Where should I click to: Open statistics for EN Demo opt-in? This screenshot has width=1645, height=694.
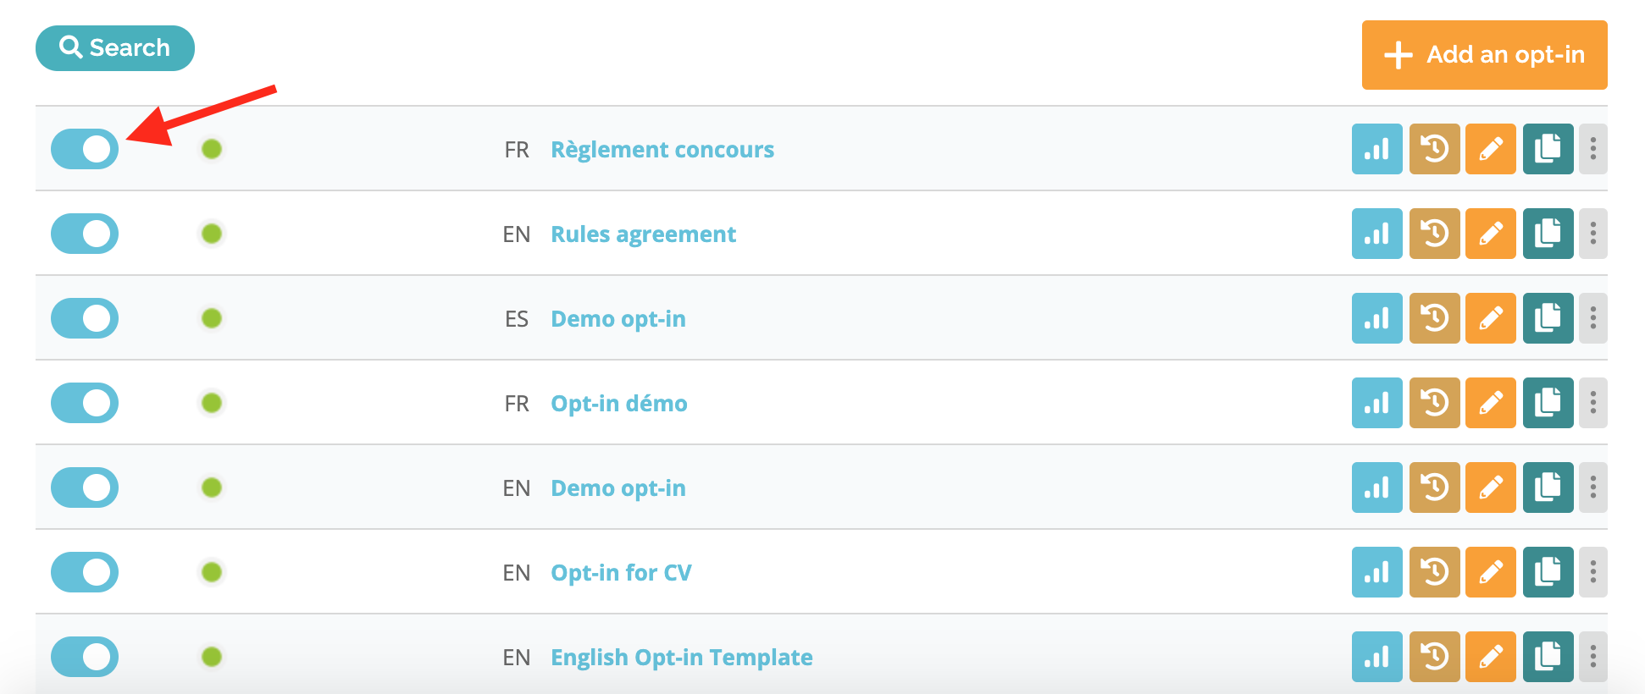point(1376,487)
